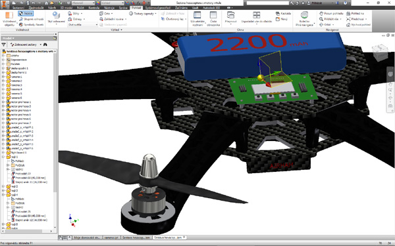Image resolution: width=395 pixels, height=246 pixels.
Task: Click the Přiblížit vše zoom button
Action: [x=330, y=19]
